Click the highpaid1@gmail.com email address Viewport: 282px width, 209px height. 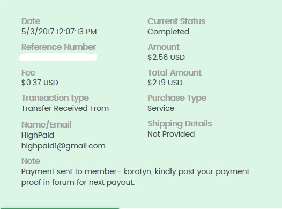coord(63,146)
